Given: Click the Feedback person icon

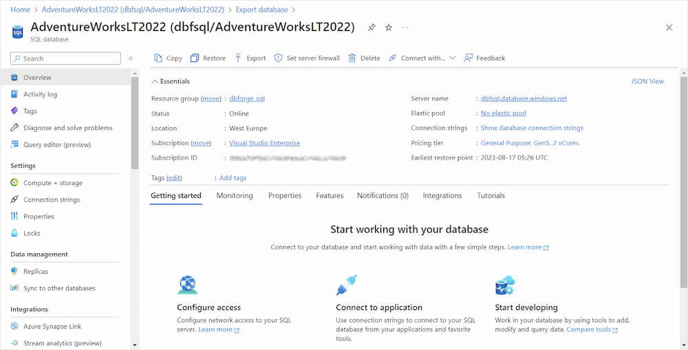Looking at the screenshot, I should coord(468,58).
